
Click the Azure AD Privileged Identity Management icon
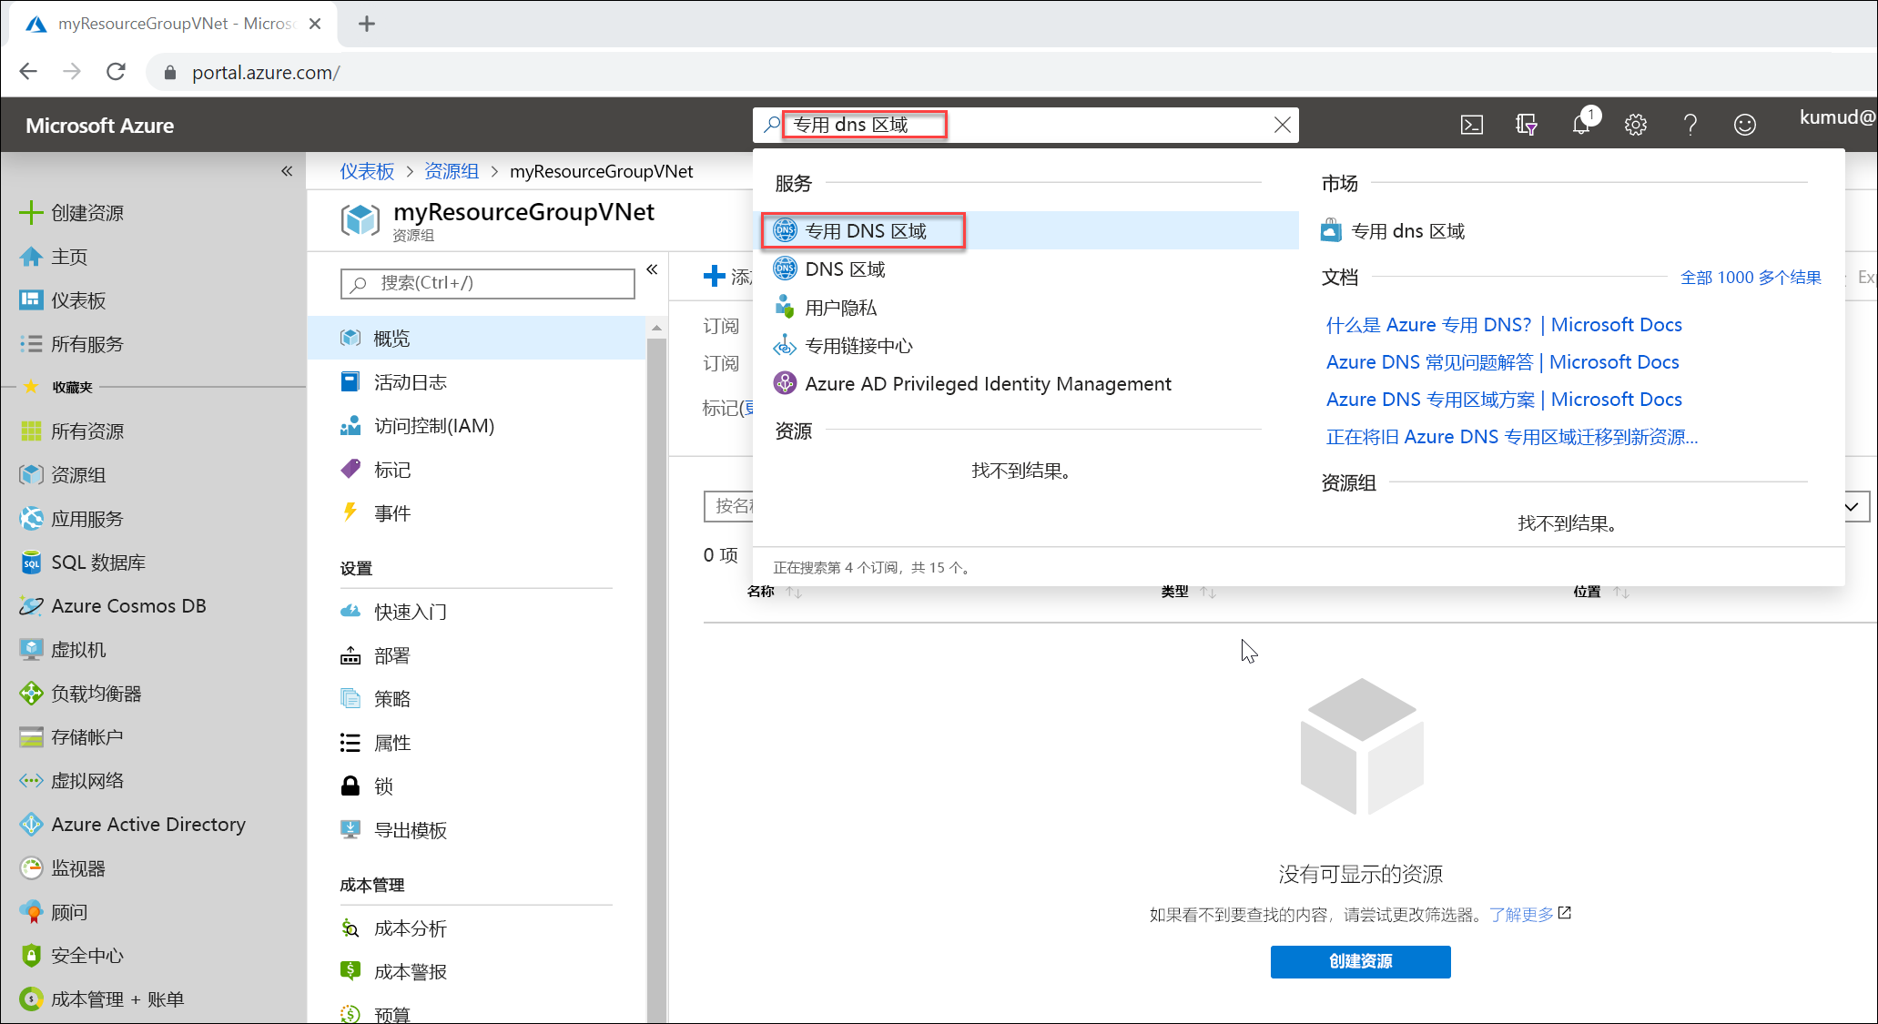pos(782,382)
